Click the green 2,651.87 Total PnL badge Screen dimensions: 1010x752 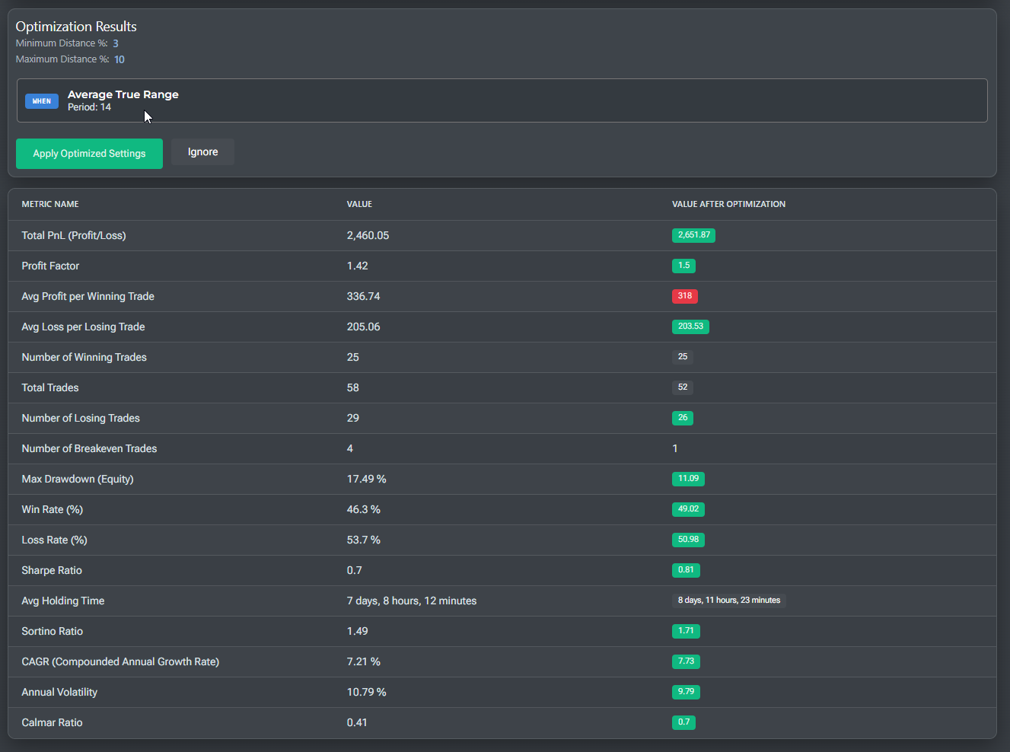pyautogui.click(x=693, y=235)
